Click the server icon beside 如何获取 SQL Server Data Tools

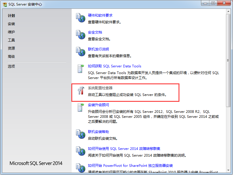(81, 69)
